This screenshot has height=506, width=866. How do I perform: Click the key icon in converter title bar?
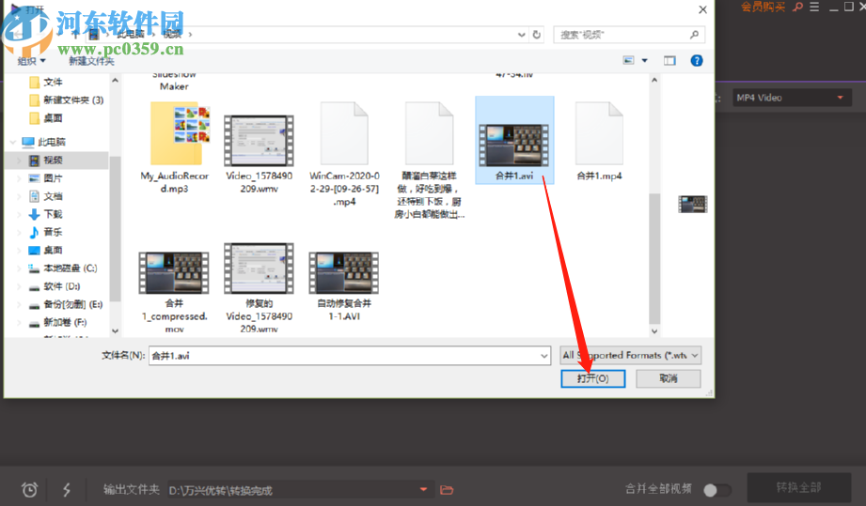(x=797, y=7)
